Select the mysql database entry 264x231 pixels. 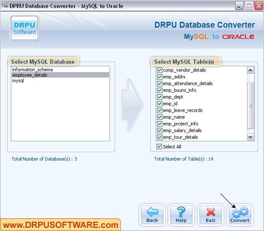click(60, 80)
